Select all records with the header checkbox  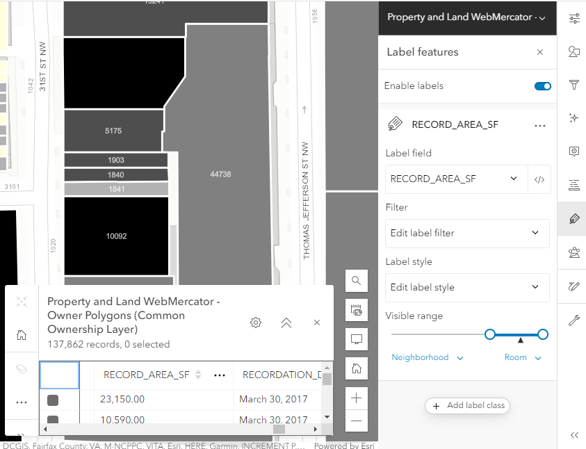(59, 375)
